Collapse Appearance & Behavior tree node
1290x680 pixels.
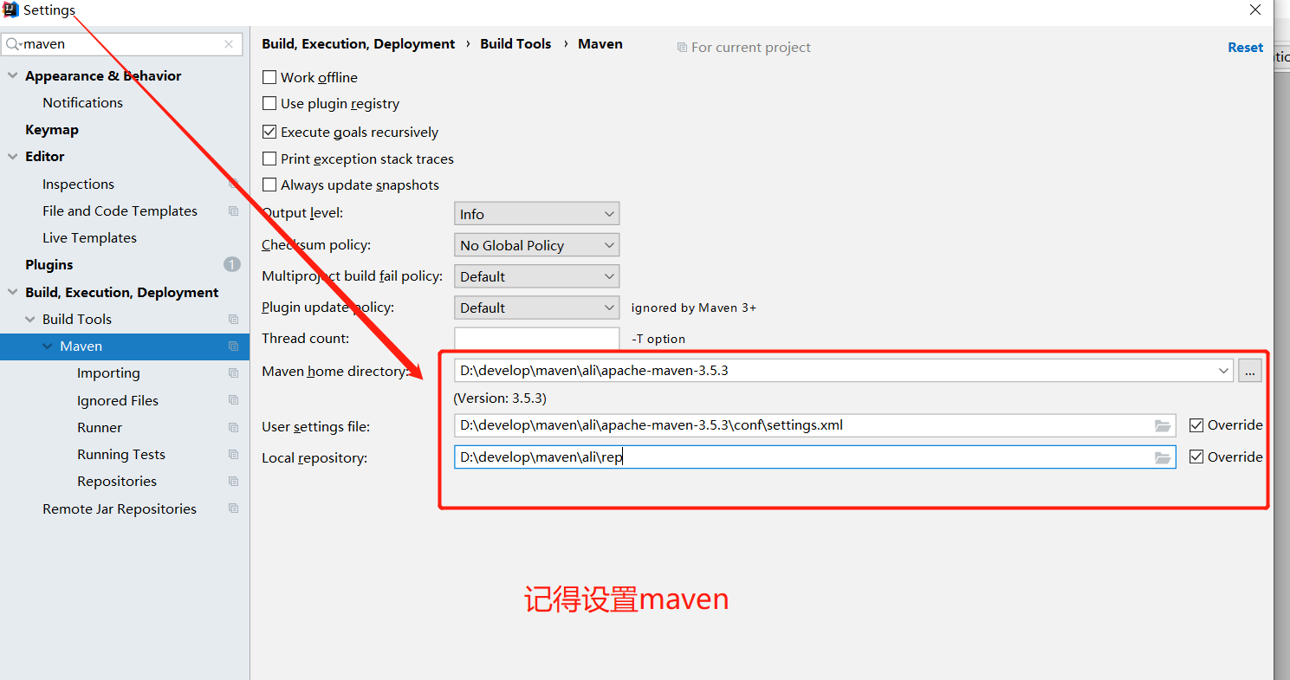point(12,75)
